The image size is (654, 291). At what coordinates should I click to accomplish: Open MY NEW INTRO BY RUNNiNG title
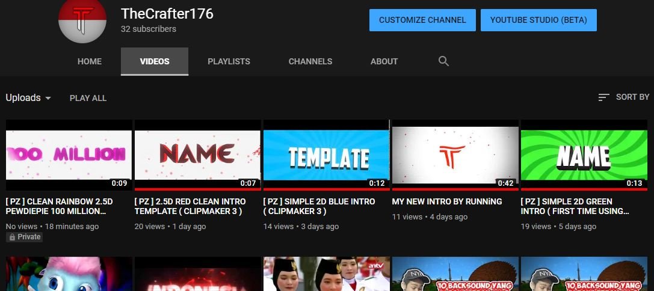pyautogui.click(x=447, y=201)
